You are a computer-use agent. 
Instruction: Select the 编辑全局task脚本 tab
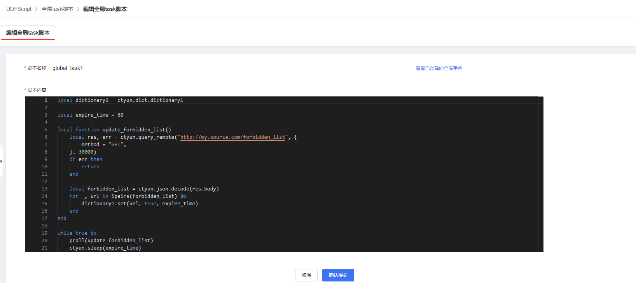point(28,33)
